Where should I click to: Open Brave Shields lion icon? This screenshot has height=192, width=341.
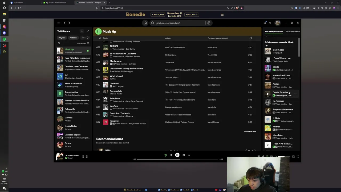coord(237,8)
